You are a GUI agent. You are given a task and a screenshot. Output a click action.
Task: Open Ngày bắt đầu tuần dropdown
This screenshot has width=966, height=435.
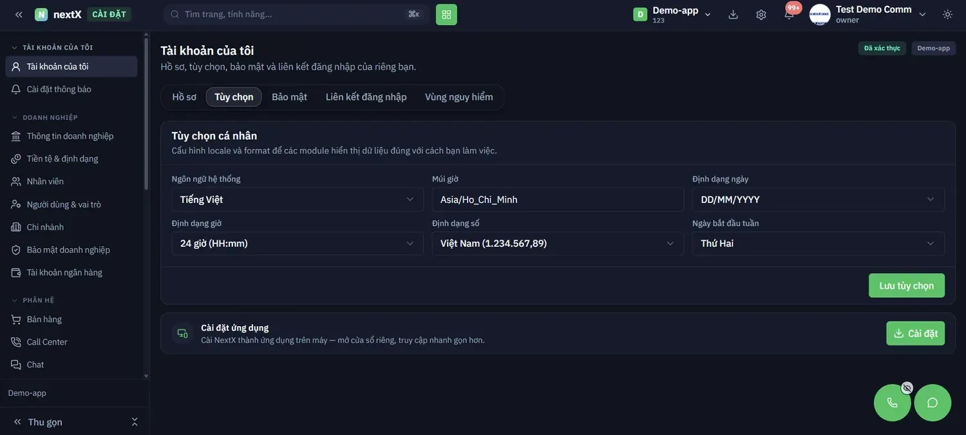pos(819,244)
